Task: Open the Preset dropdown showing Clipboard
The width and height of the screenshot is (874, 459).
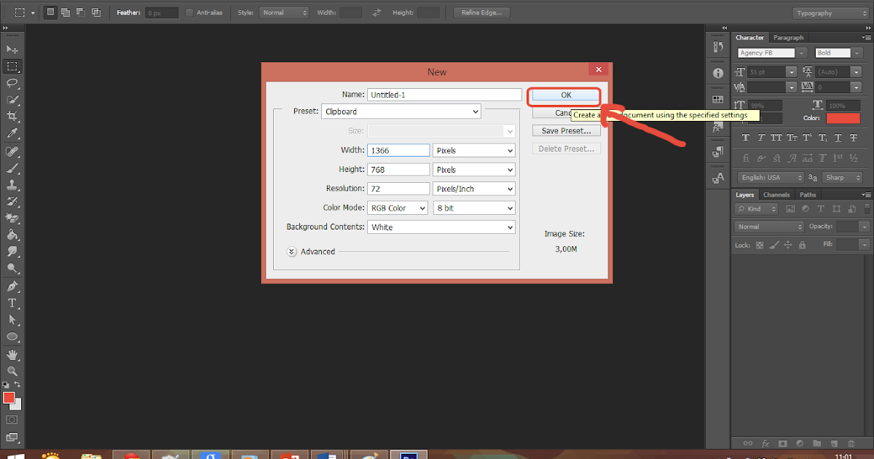Action: point(401,111)
